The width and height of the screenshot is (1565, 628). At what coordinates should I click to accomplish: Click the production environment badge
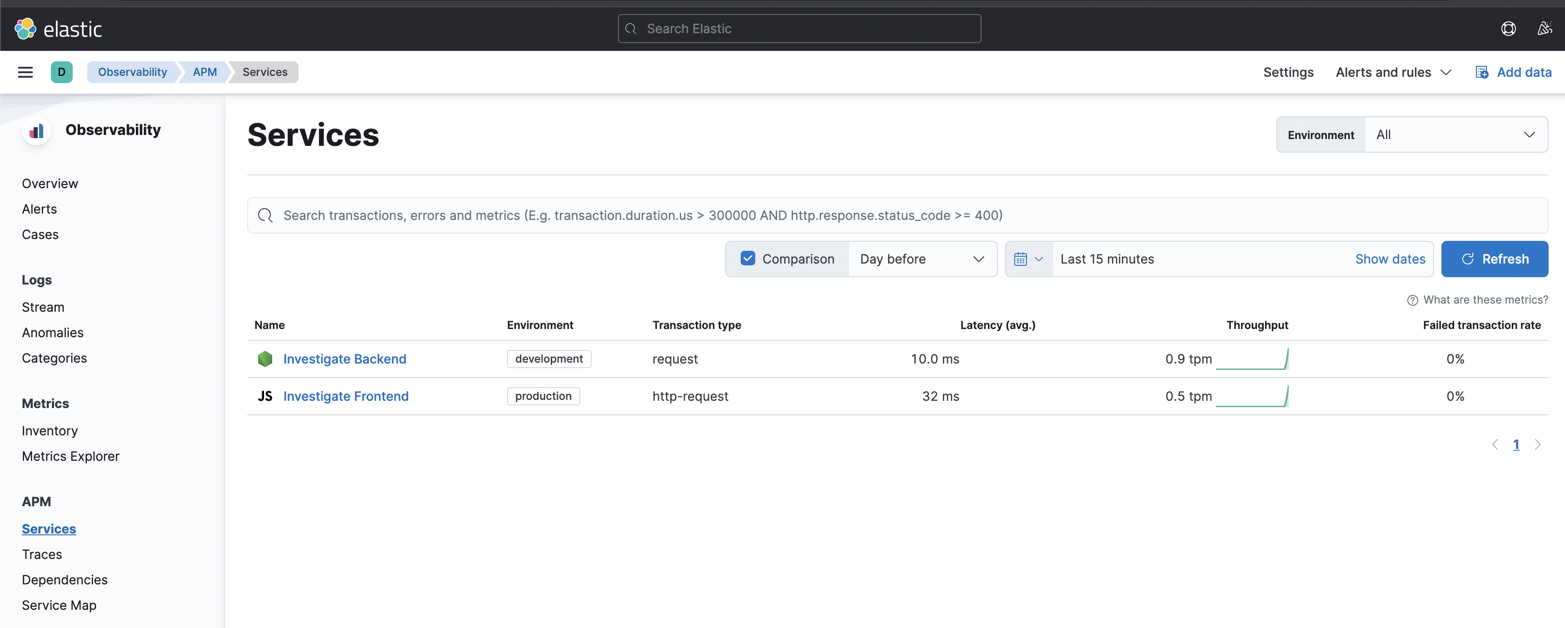coord(543,395)
